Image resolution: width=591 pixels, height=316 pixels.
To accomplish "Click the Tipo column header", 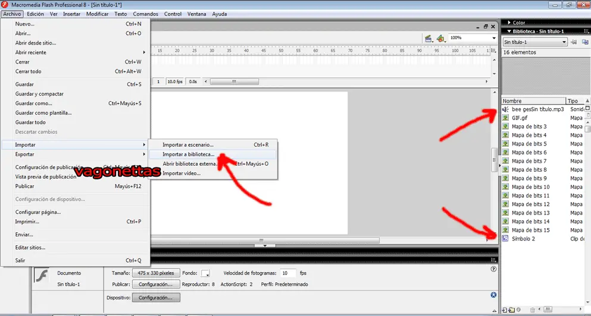I will click(575, 101).
